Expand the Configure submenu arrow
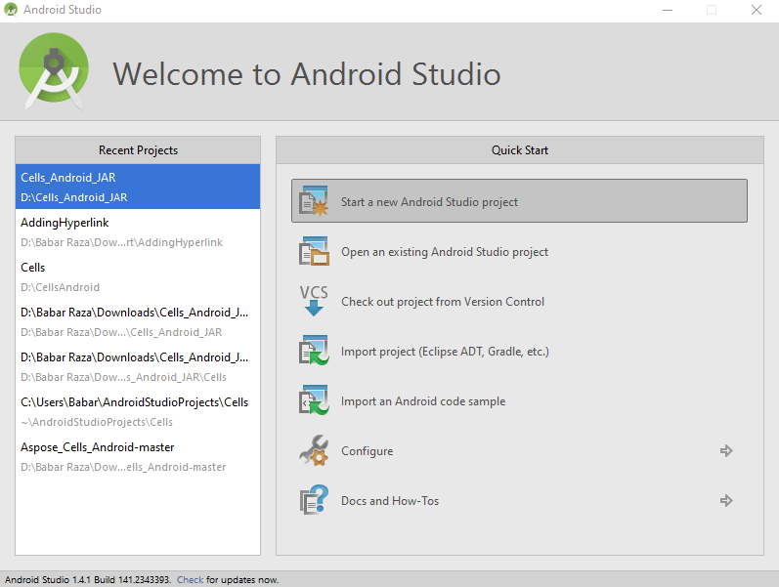Screen dimensions: 779x587 tap(726, 451)
